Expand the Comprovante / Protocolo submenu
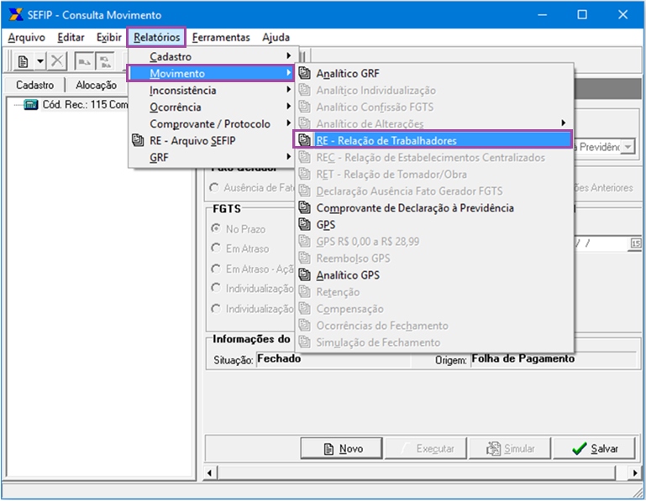646x501 pixels. pyautogui.click(x=213, y=124)
